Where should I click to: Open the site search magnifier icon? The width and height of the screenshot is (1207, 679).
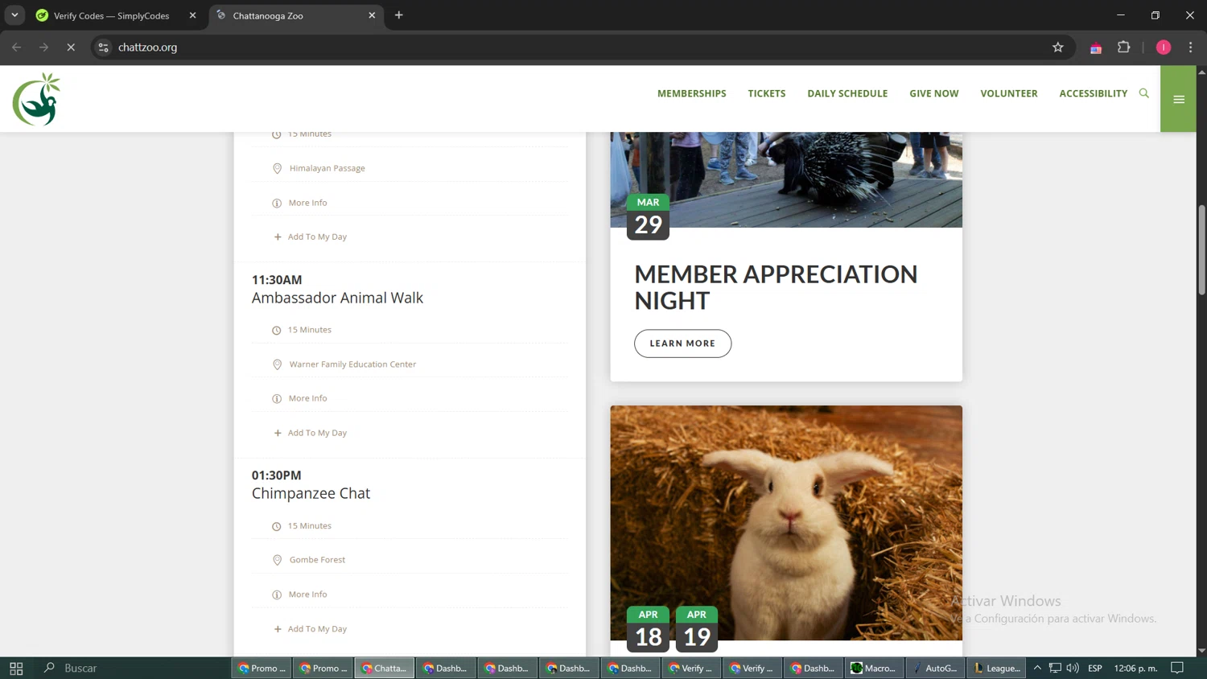pos(1143,93)
